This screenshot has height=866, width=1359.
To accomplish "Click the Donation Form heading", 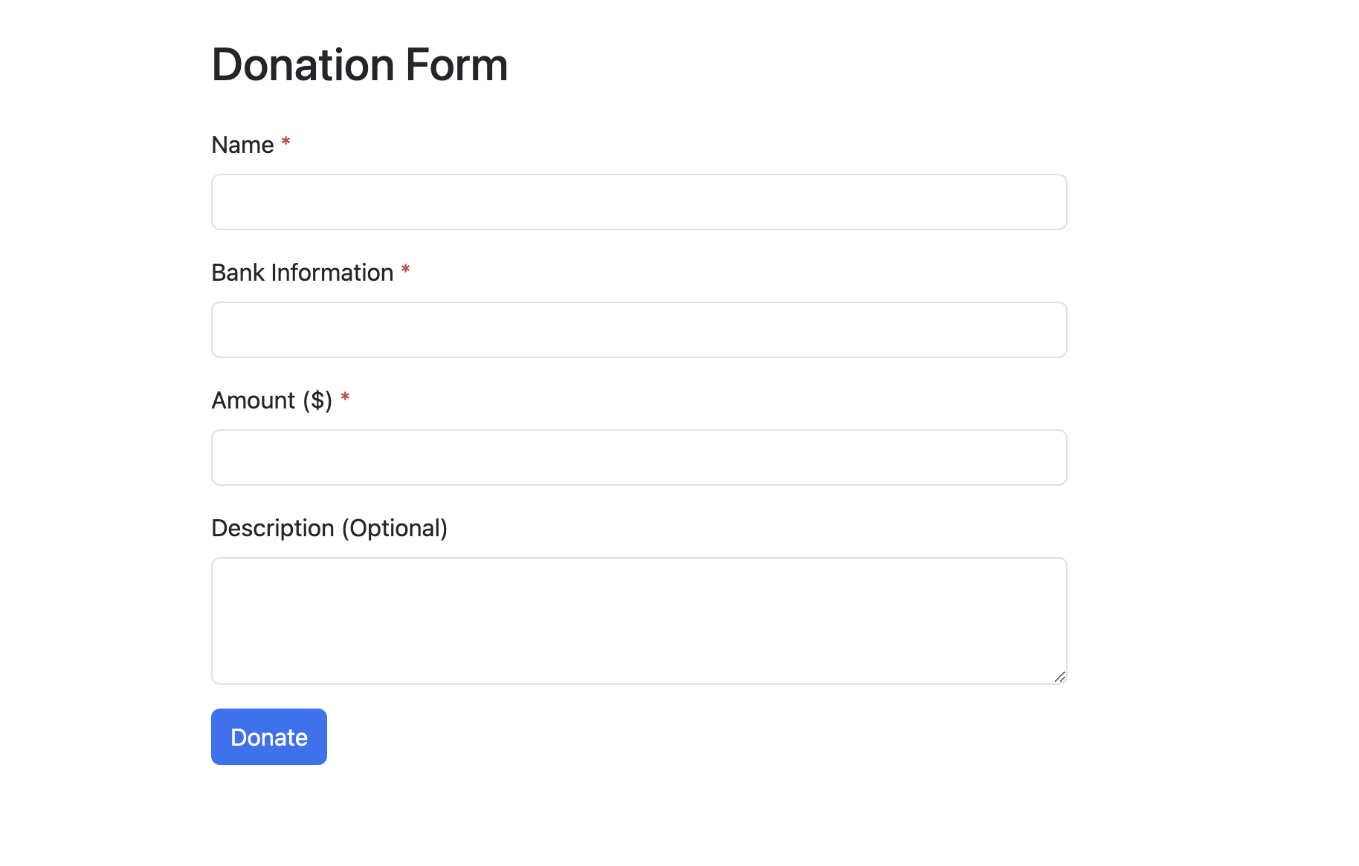I will pos(359,65).
